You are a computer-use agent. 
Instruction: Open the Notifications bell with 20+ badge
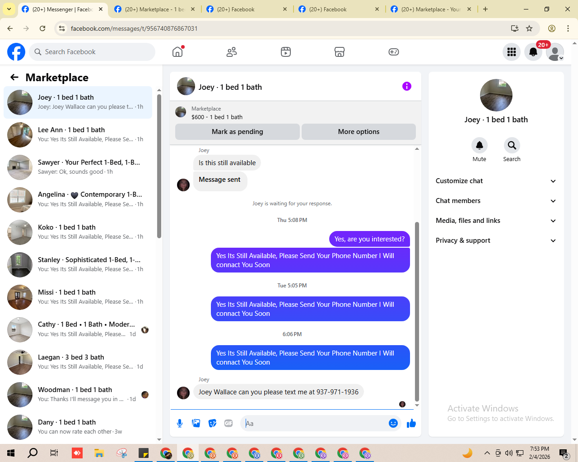click(x=533, y=52)
